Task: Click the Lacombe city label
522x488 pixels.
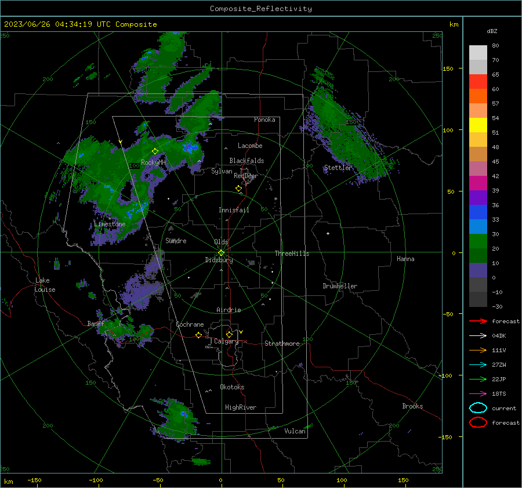Action: click(x=250, y=146)
